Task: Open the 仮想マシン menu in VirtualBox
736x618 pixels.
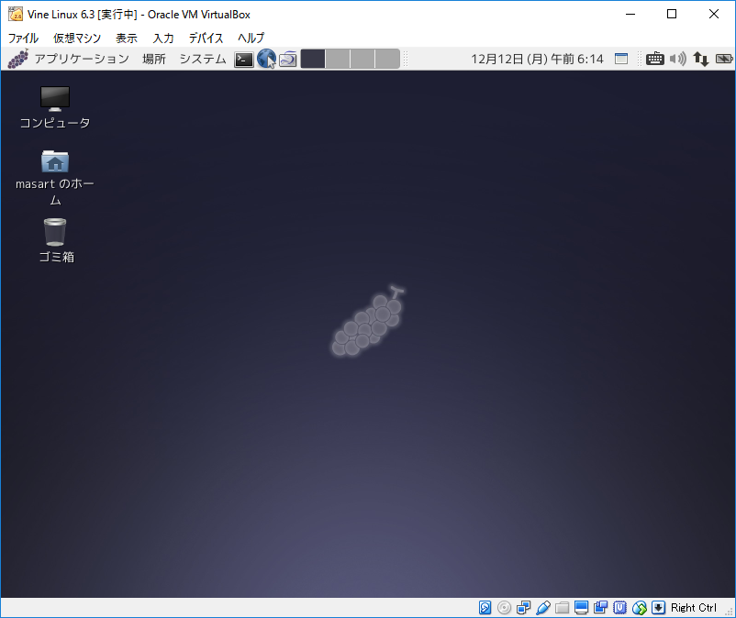Action: point(77,38)
